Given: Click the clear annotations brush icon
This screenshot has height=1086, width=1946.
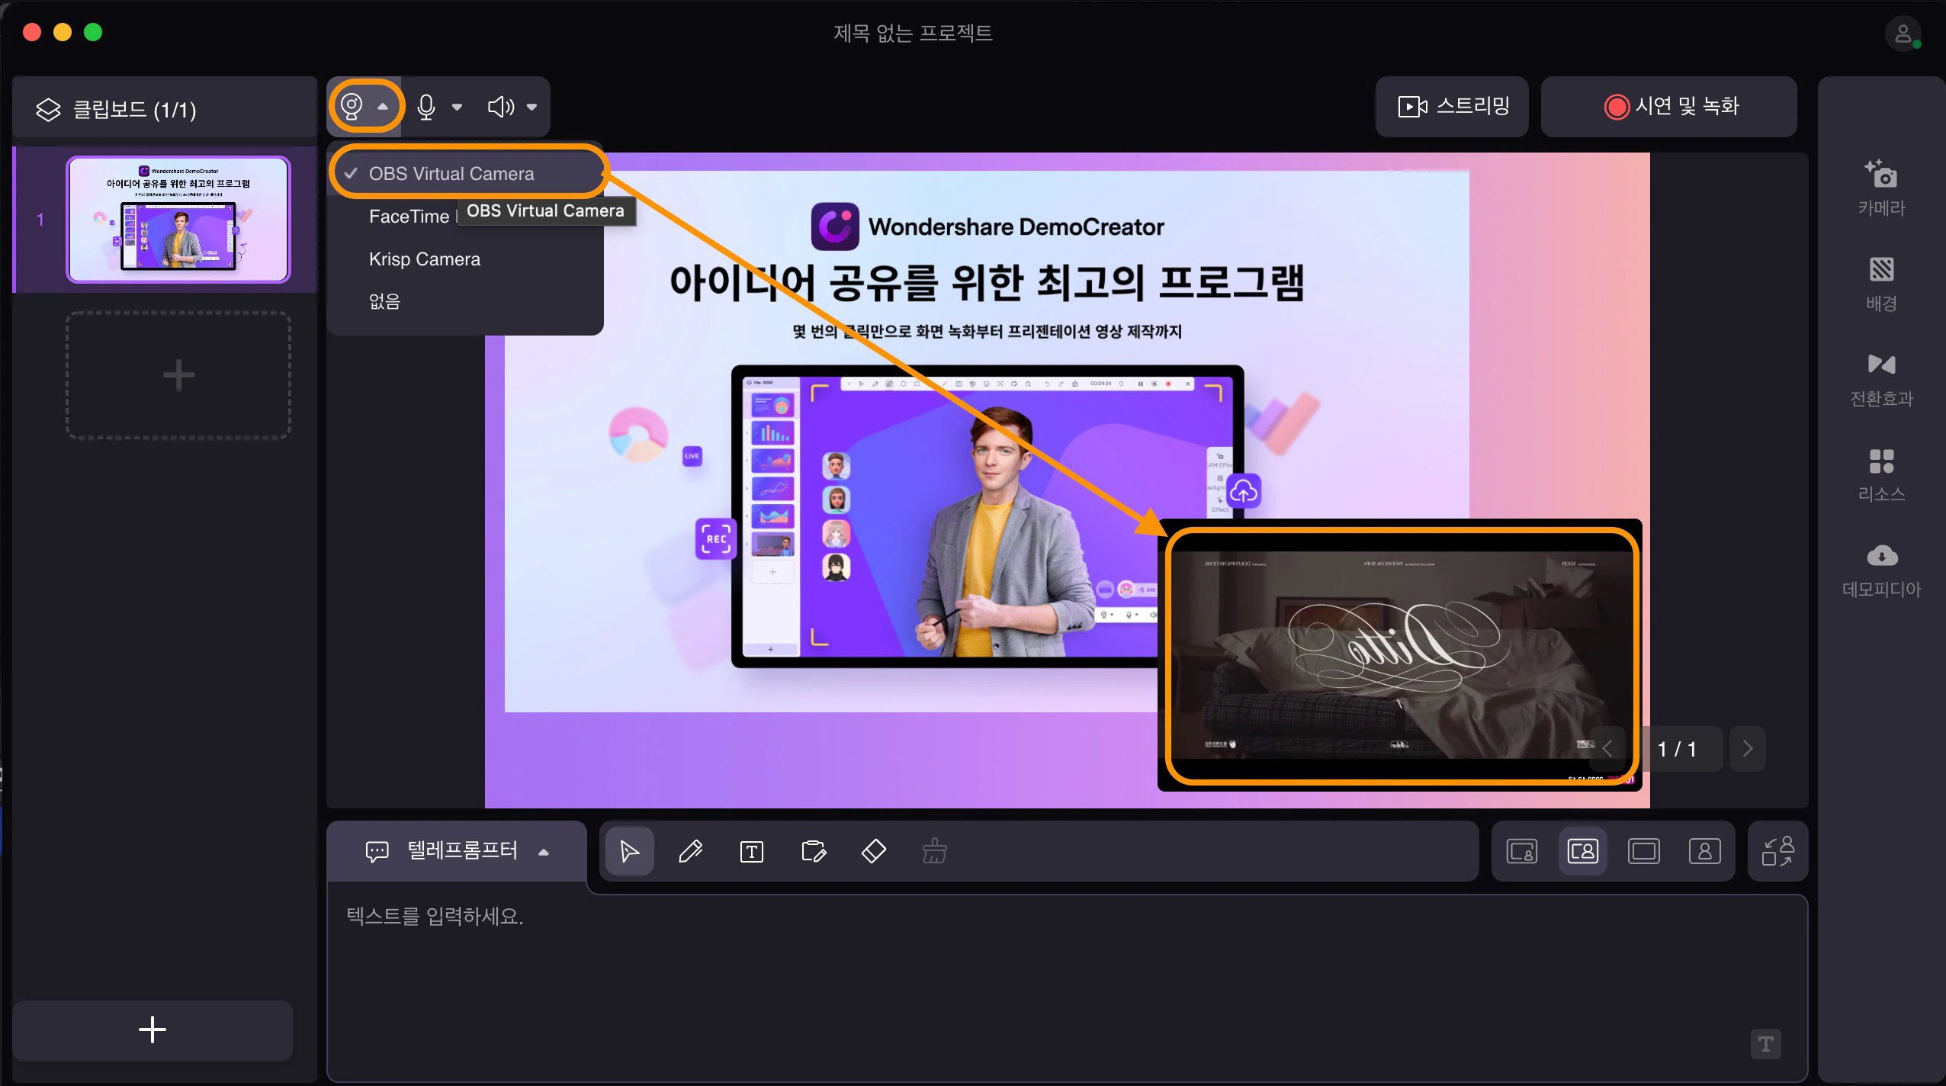Looking at the screenshot, I should [x=935, y=850].
